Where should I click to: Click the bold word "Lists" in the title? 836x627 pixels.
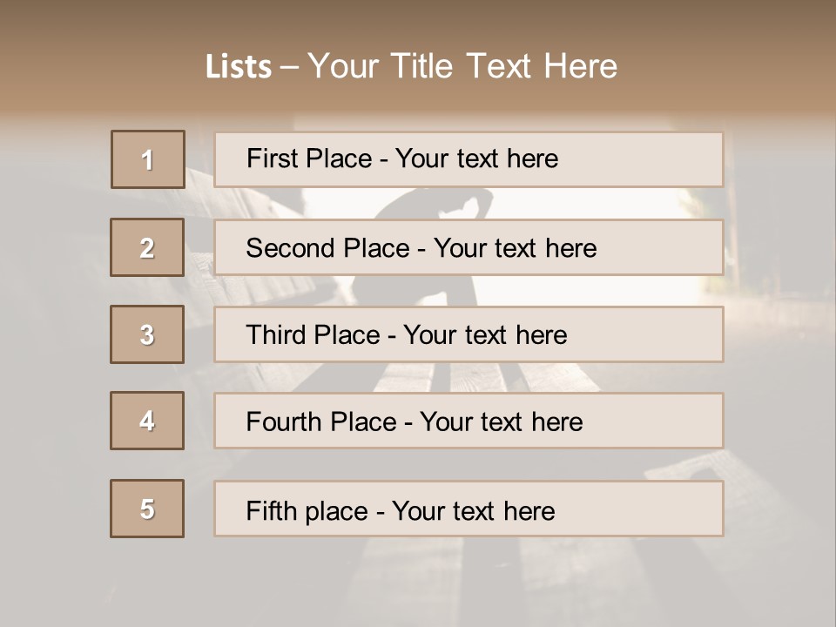(x=239, y=67)
